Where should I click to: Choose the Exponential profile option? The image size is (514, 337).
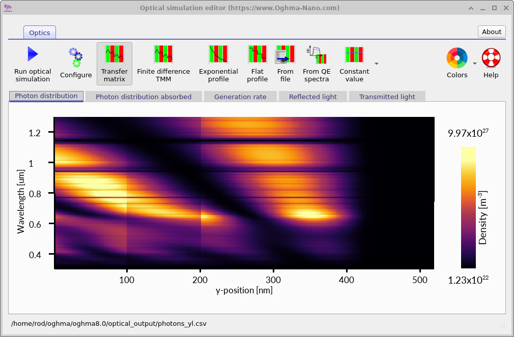point(218,64)
